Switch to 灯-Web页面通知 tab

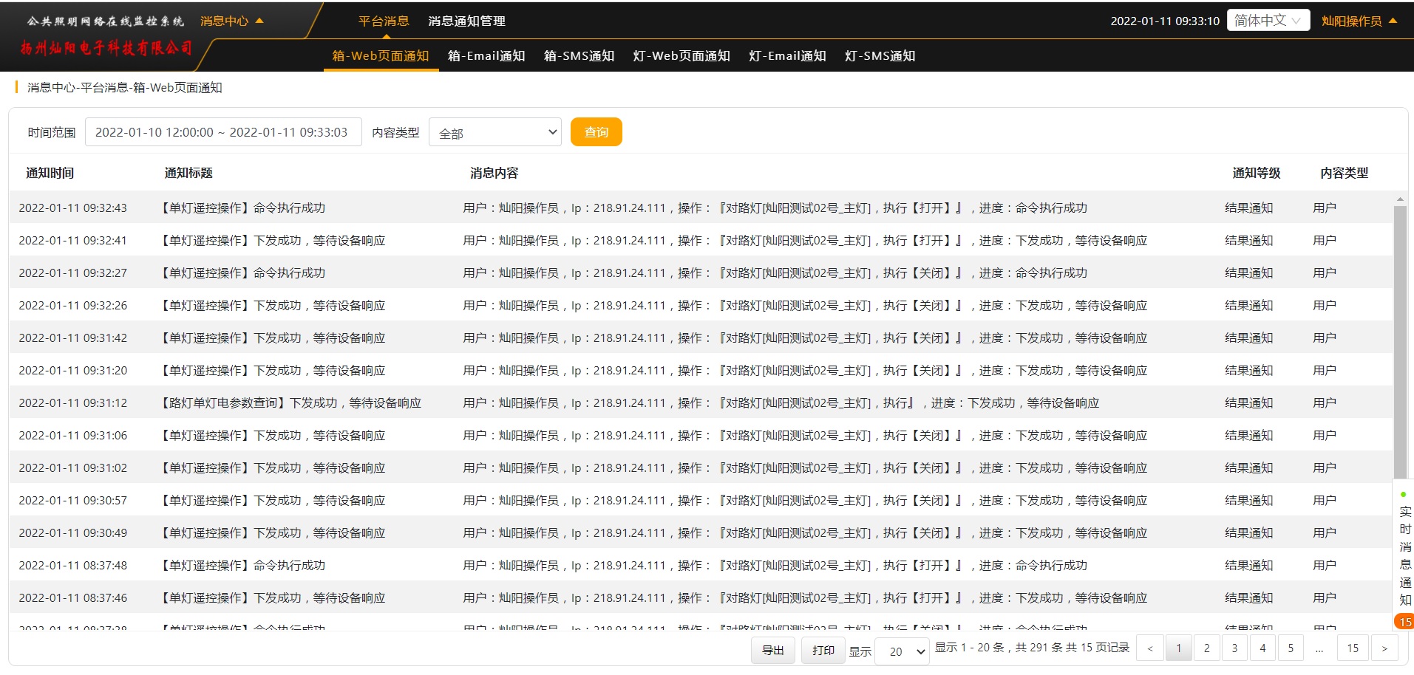point(681,56)
